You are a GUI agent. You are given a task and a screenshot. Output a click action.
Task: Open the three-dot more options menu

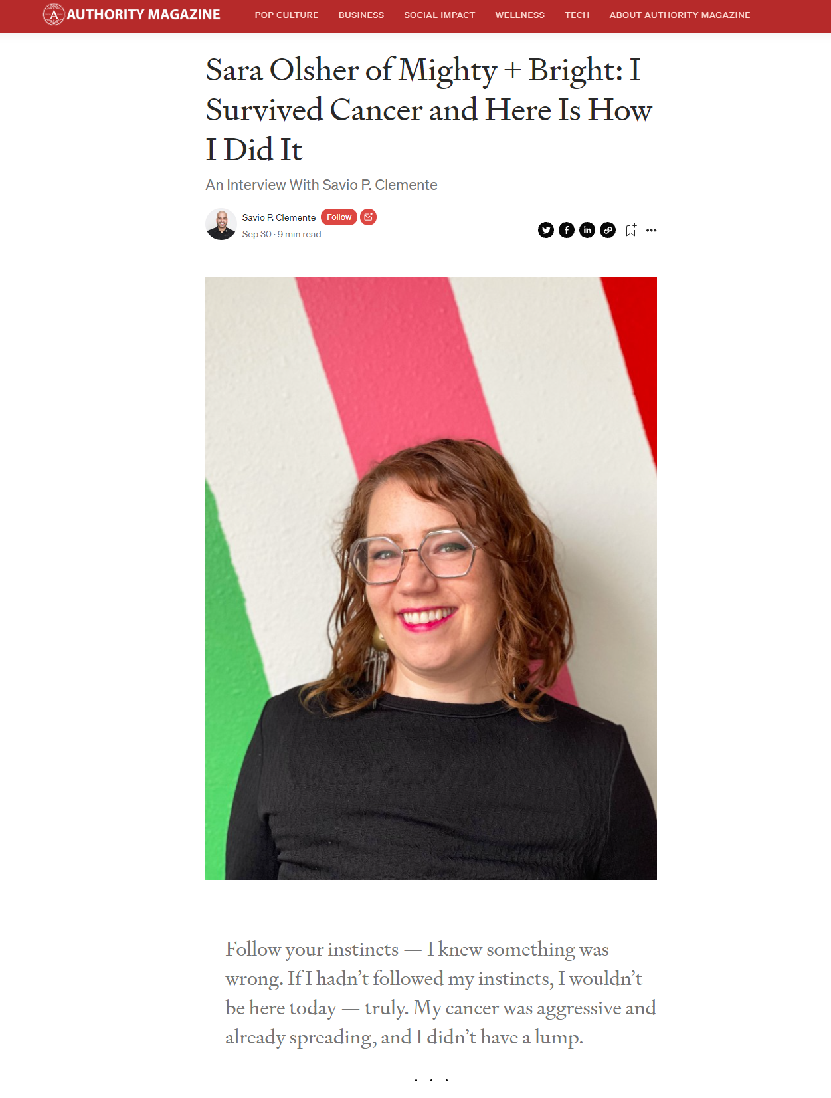tap(652, 230)
